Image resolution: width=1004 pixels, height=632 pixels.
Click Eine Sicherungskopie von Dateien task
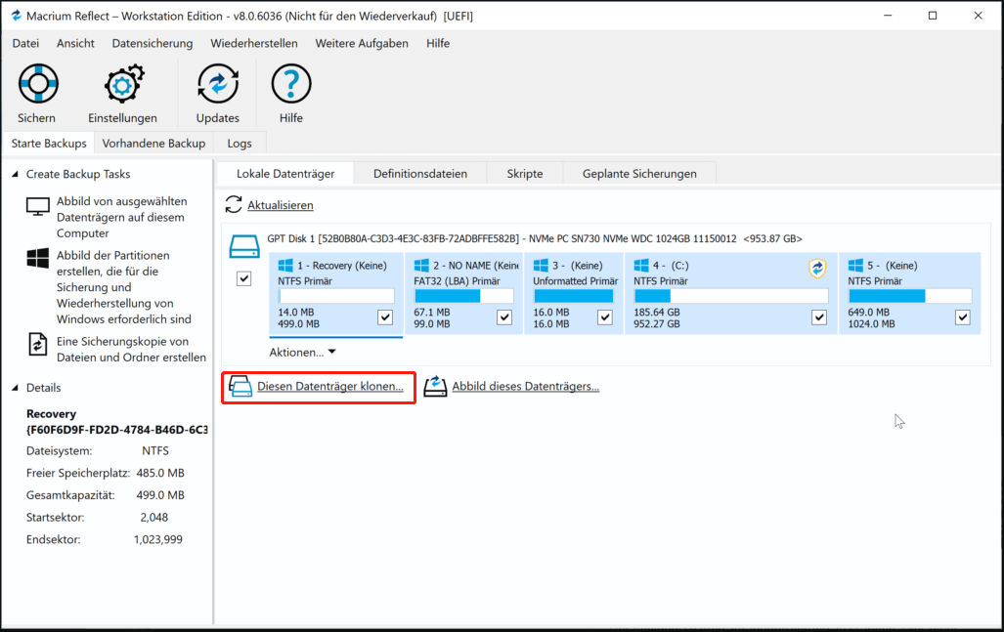pos(131,350)
